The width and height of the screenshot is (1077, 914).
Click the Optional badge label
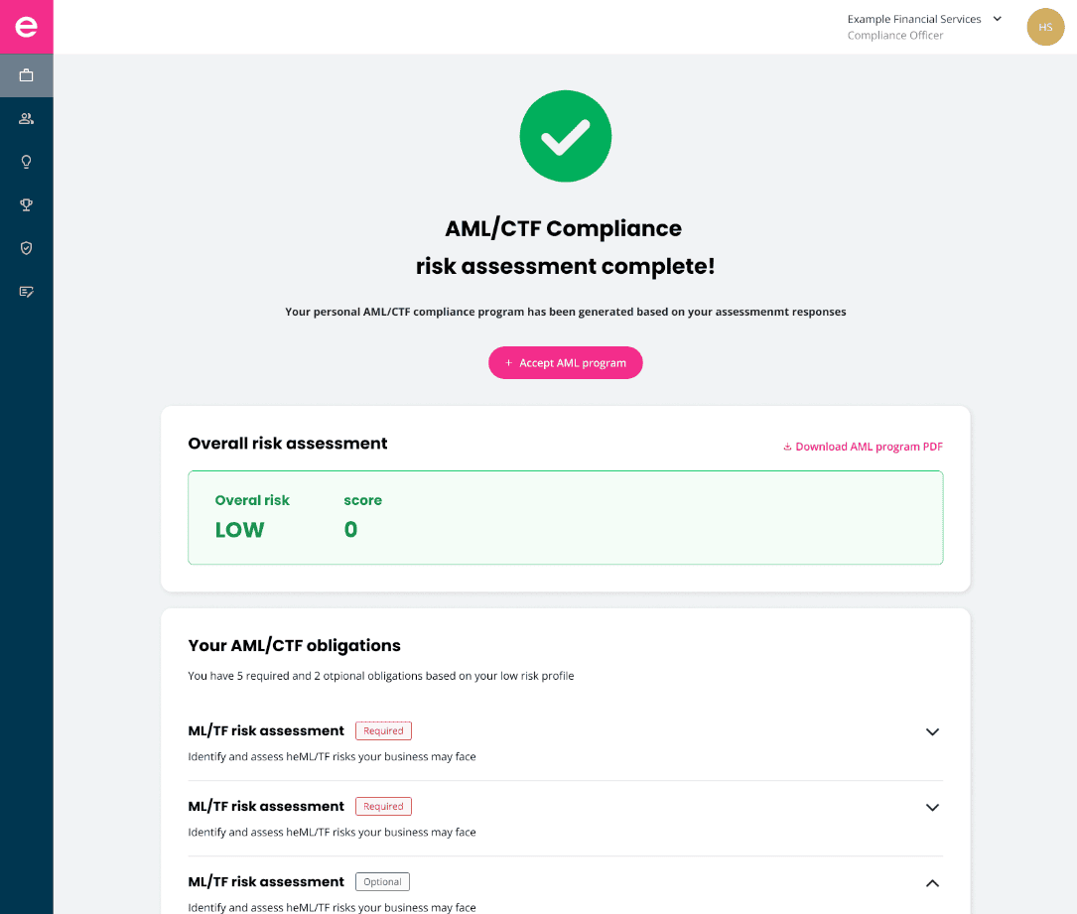tap(382, 882)
